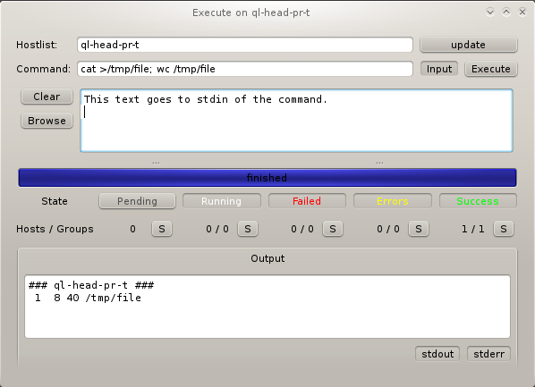The image size is (535, 387).
Task: Browse for an input file
Action: click(x=47, y=121)
